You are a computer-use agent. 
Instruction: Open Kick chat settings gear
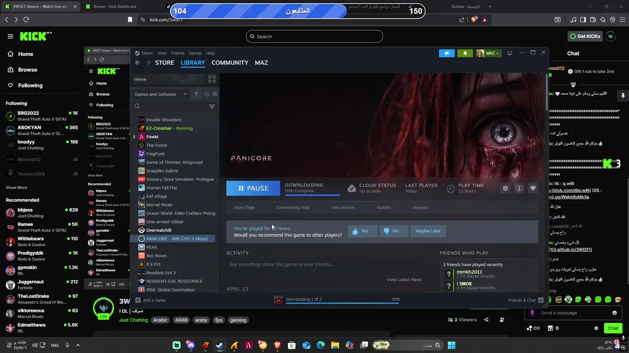(x=596, y=328)
